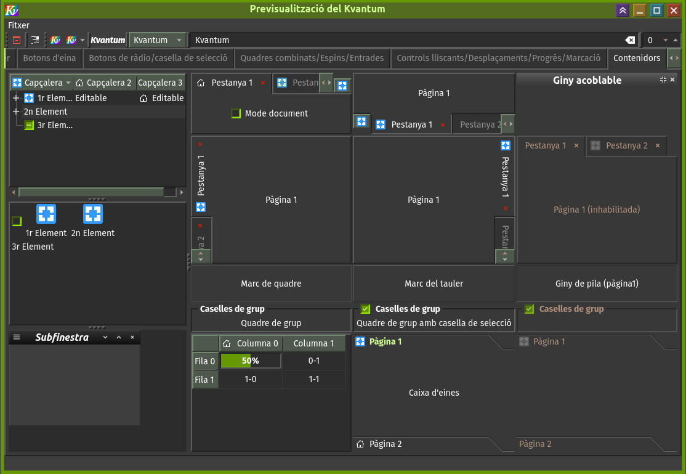Expand the 1r Elem... tree row
Screen dimensions: 686x474
pyautogui.click(x=16, y=98)
